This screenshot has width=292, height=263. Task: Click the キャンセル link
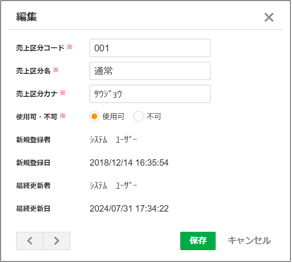tap(249, 241)
